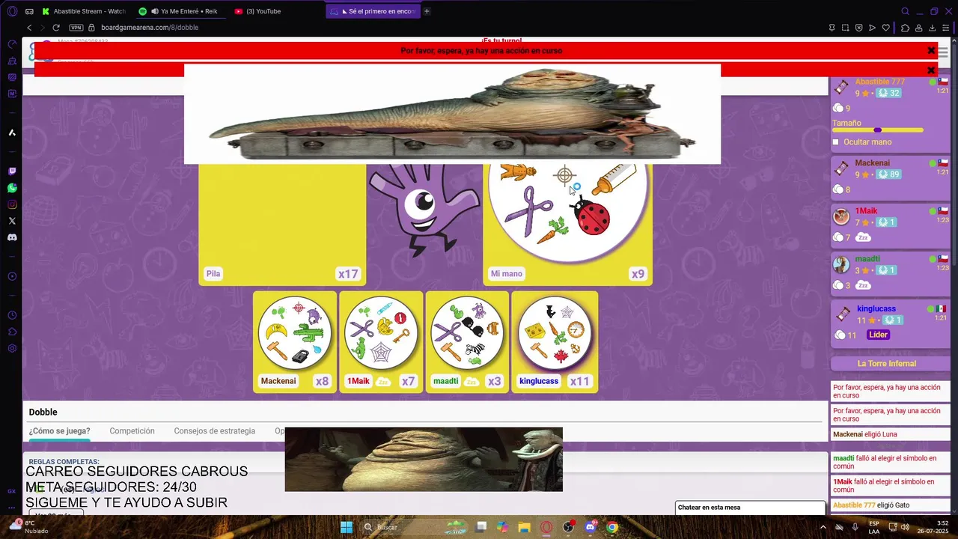Click 1Maik's card with the spider web

(381, 333)
